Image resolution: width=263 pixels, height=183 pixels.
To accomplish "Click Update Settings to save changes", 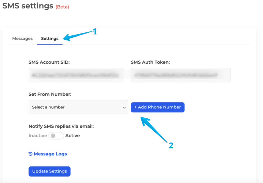I will [x=49, y=171].
